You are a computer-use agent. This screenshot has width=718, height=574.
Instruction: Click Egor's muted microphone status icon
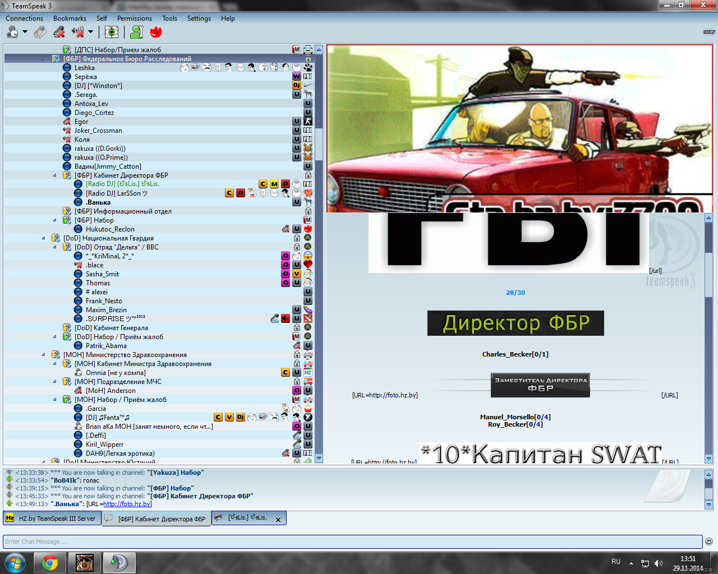tap(67, 122)
